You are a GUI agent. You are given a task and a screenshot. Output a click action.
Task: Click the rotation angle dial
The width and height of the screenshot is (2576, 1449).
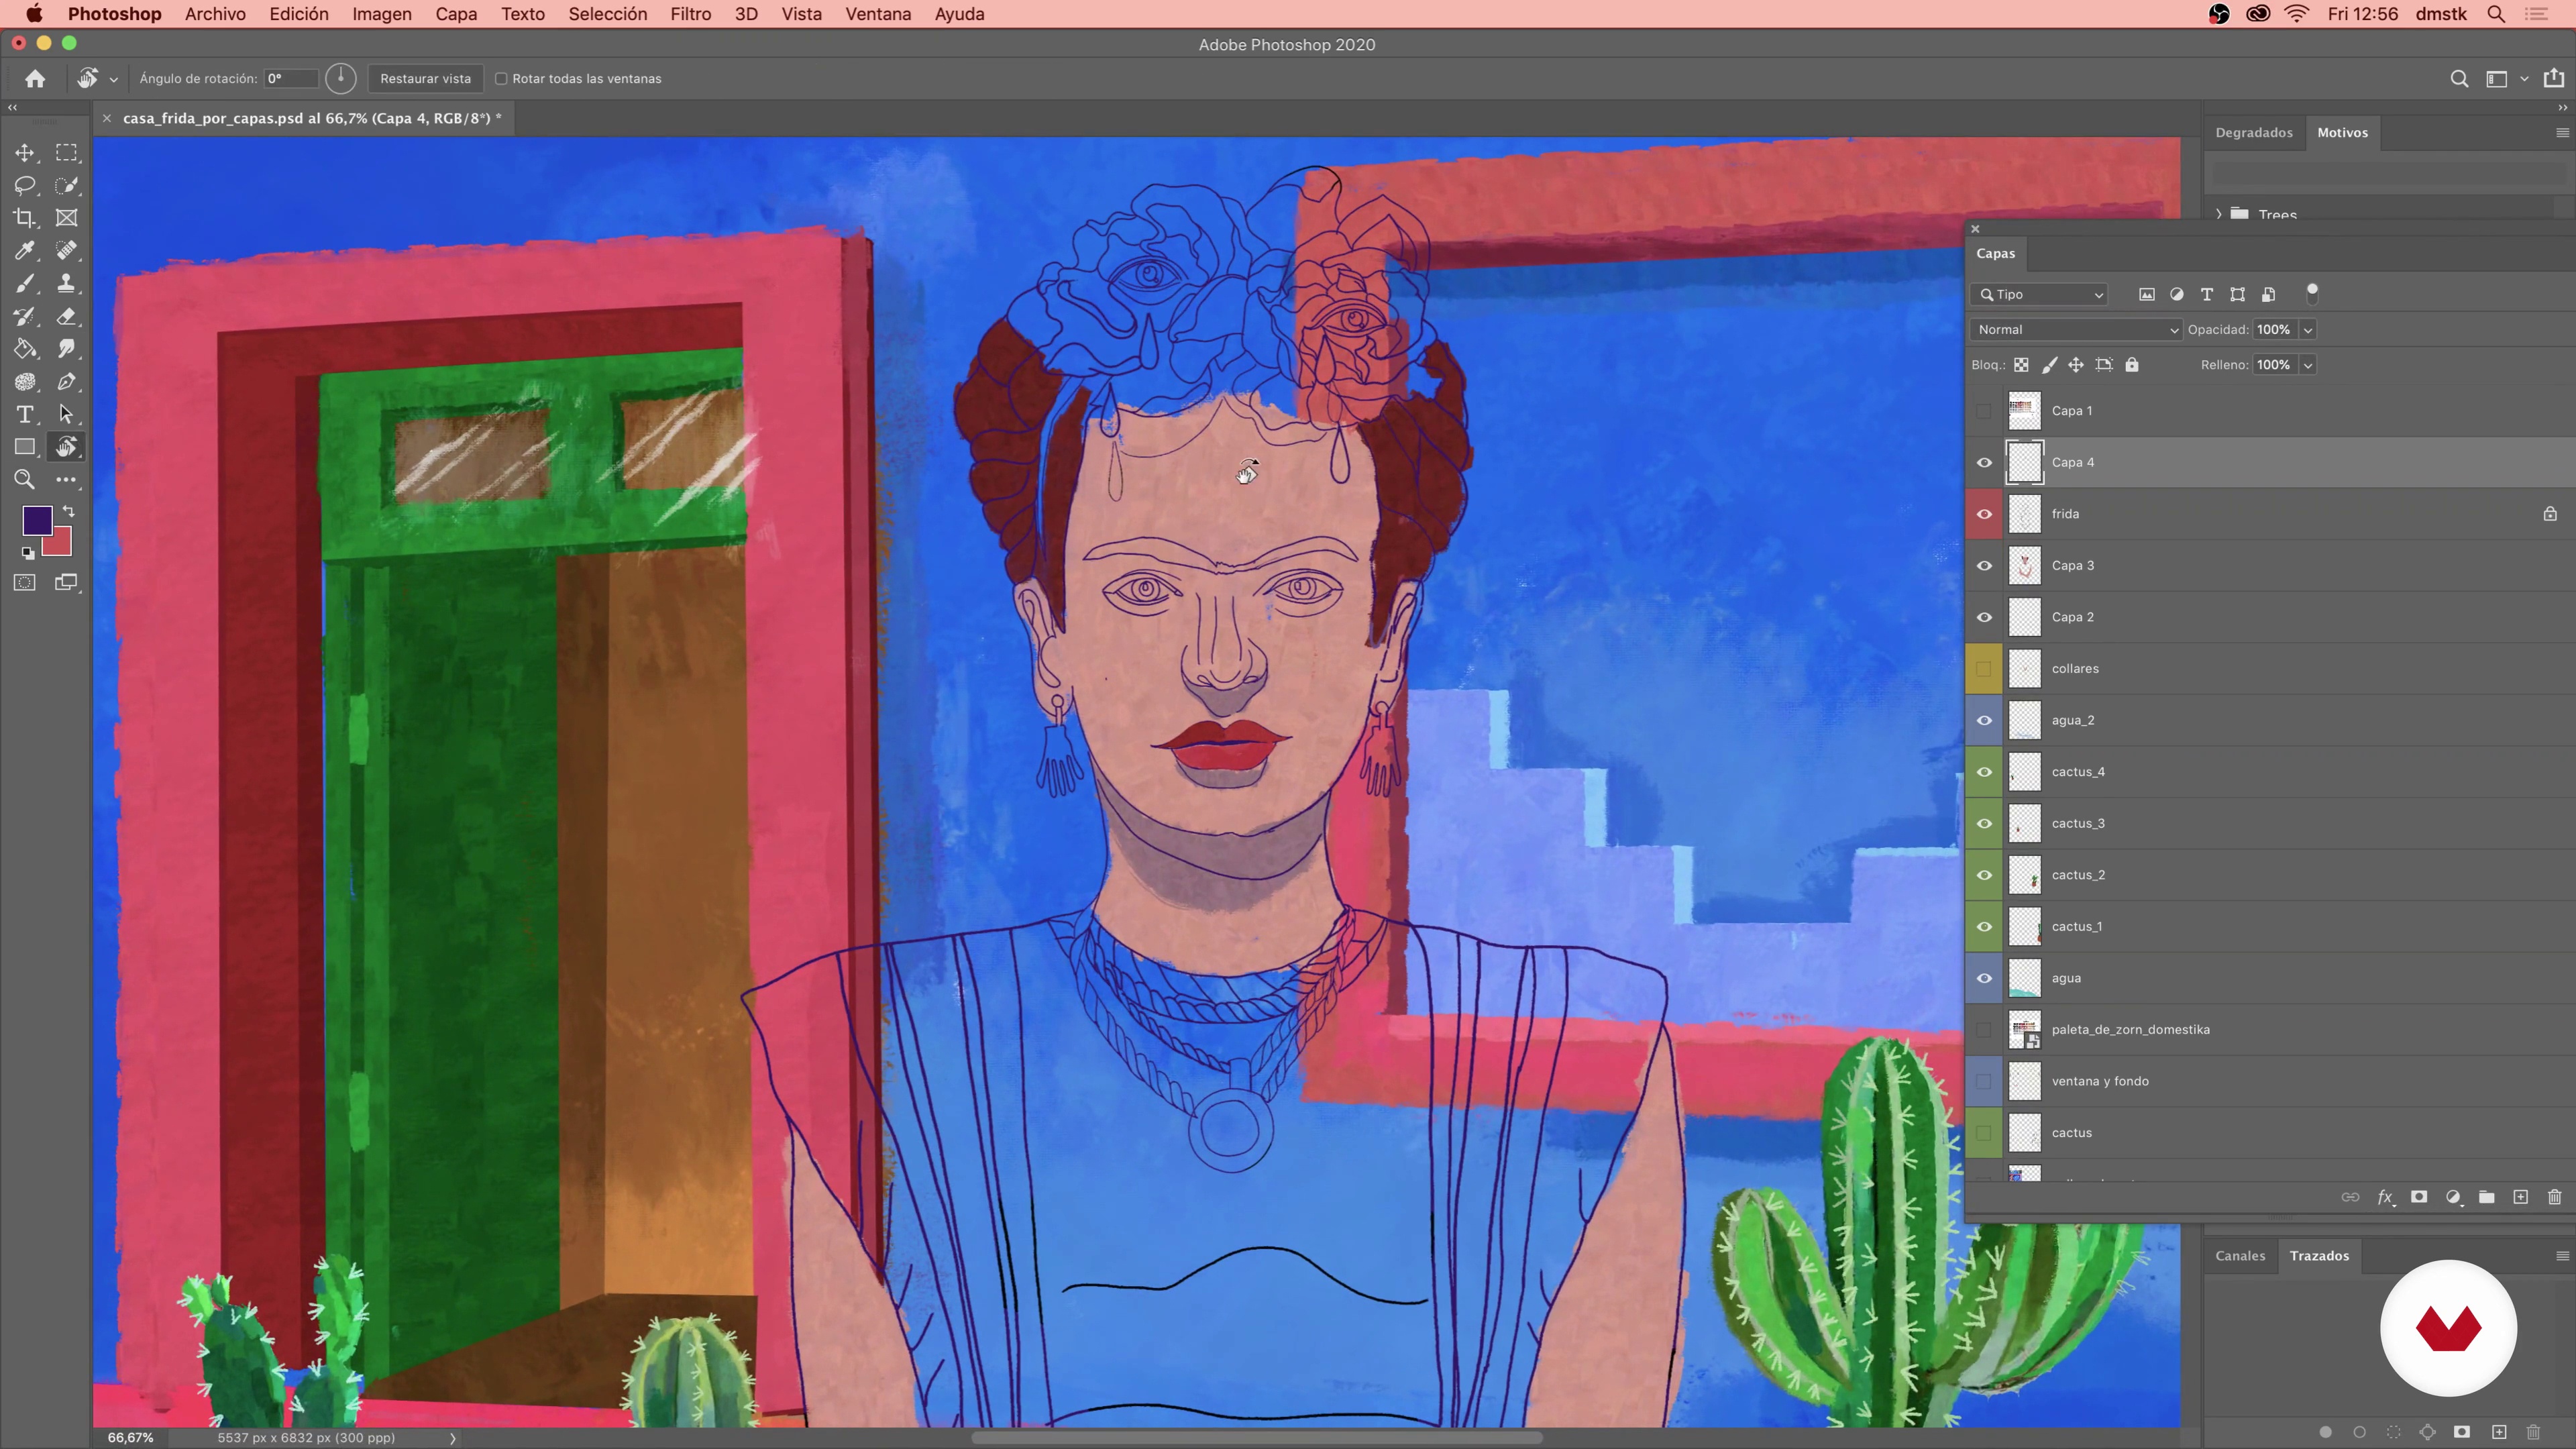point(341,78)
